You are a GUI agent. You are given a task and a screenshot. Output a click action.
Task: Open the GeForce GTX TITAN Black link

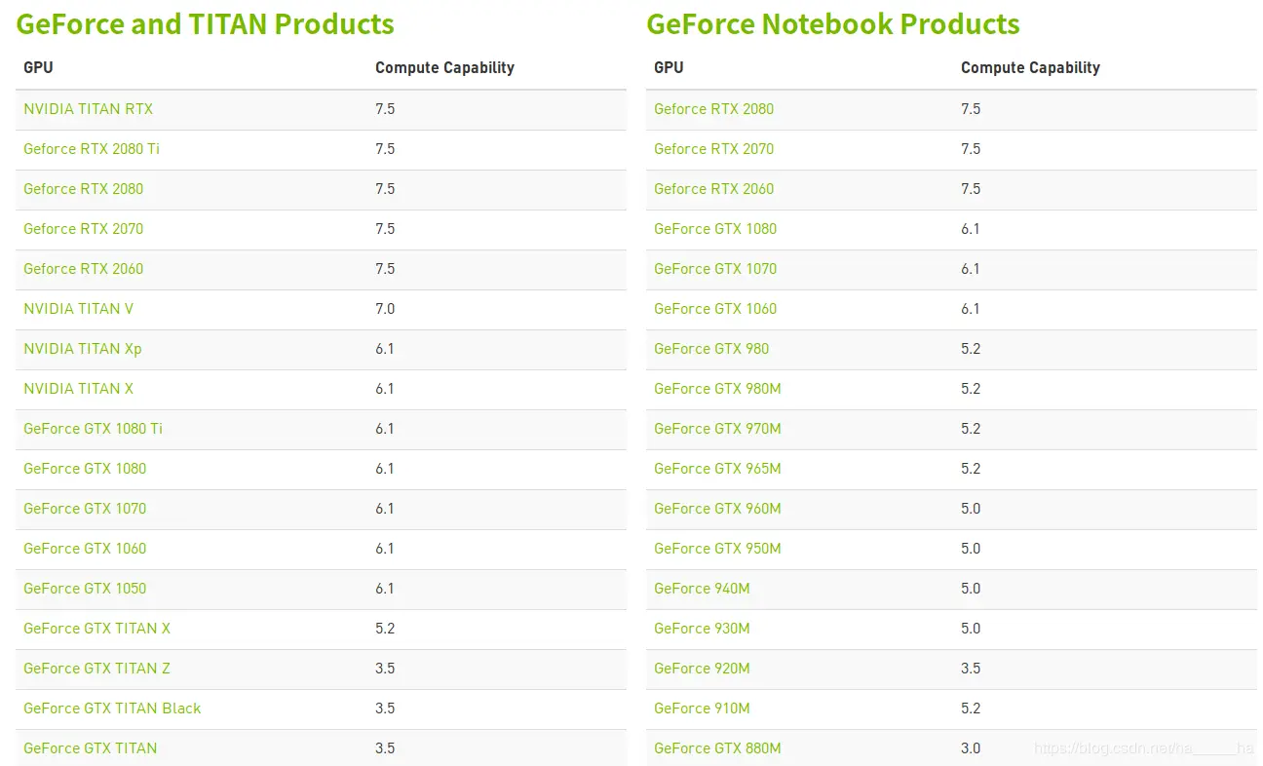point(112,709)
